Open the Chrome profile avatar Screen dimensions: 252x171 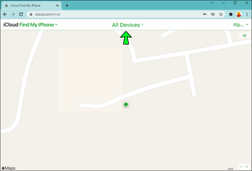(239, 14)
